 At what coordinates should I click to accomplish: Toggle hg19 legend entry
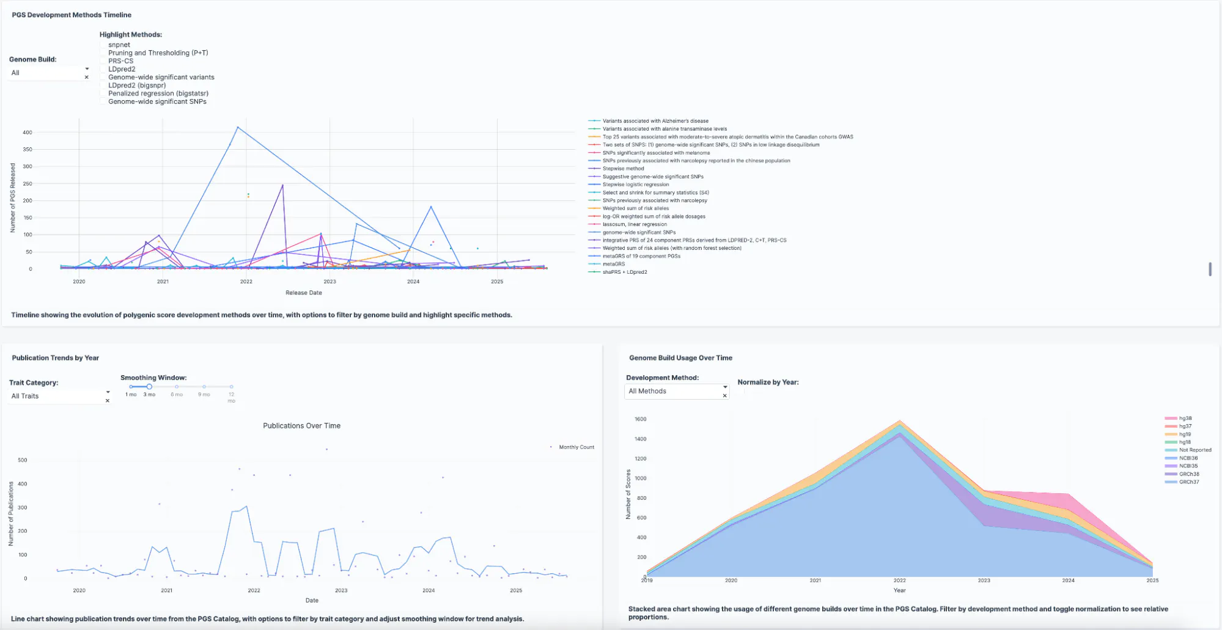[x=1179, y=434]
